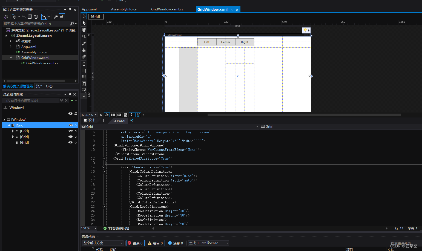Toggle lock icon in Objects and Timeline header

76,114
